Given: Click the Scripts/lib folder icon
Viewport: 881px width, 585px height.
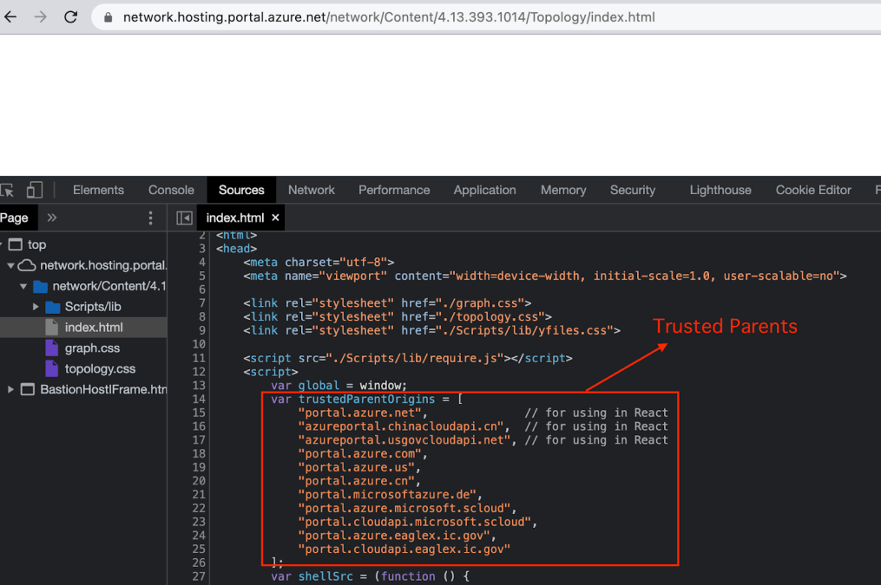Looking at the screenshot, I should (x=53, y=308).
